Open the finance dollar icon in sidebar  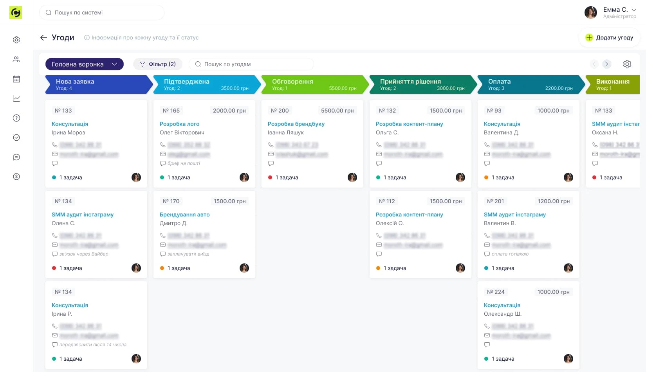16,177
